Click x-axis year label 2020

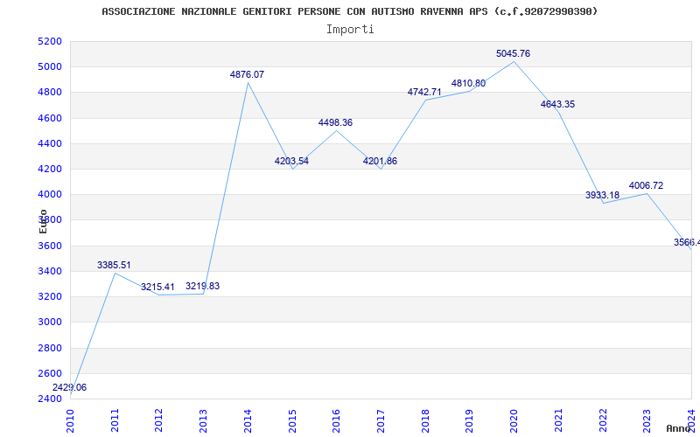(x=514, y=421)
